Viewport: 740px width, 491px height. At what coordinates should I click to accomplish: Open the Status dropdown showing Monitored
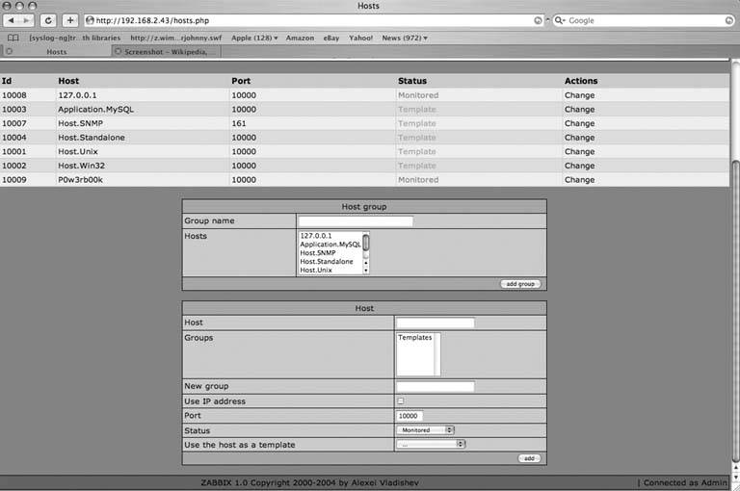425,430
